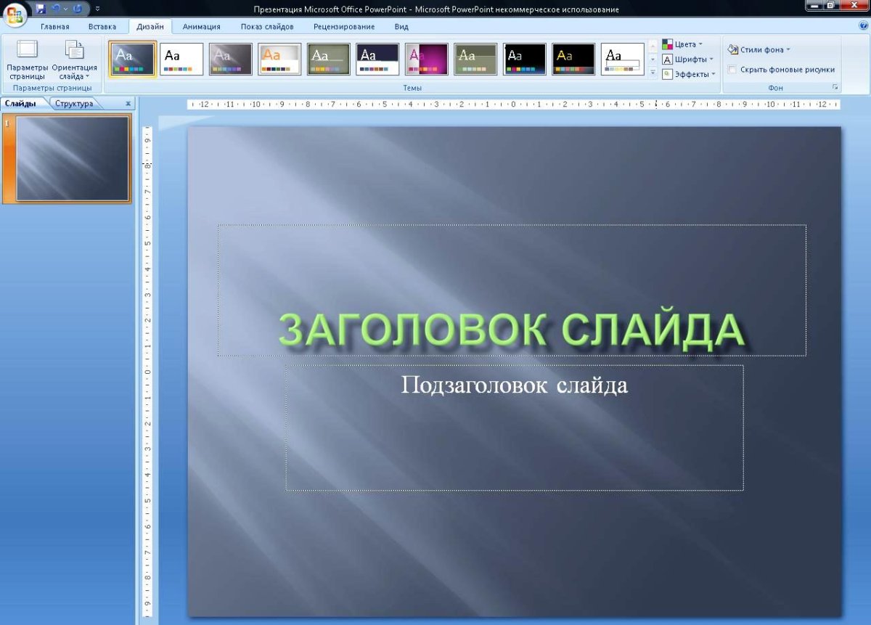Click the Подзаголовок слайда placeholder
The width and height of the screenshot is (871, 625).
point(514,386)
